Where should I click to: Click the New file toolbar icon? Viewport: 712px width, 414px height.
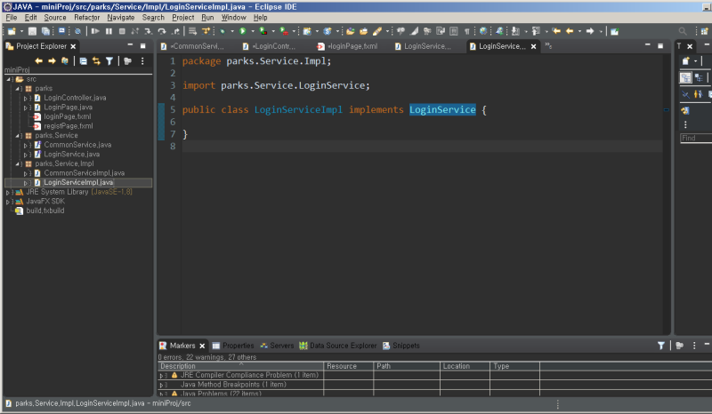12,31
